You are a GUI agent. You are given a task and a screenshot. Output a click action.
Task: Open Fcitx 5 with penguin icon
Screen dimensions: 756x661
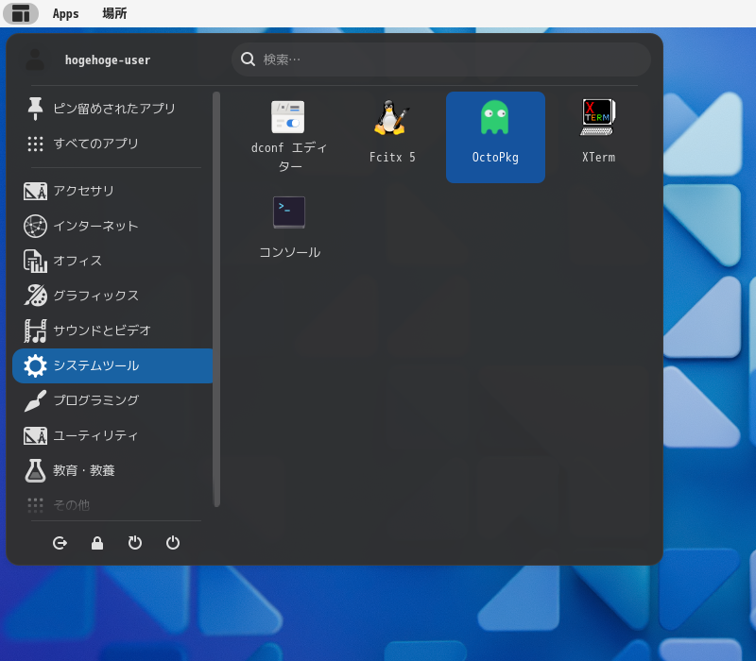tap(391, 136)
